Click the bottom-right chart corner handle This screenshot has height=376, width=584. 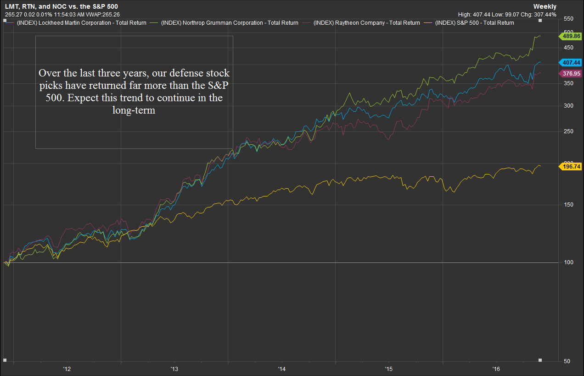point(540,360)
